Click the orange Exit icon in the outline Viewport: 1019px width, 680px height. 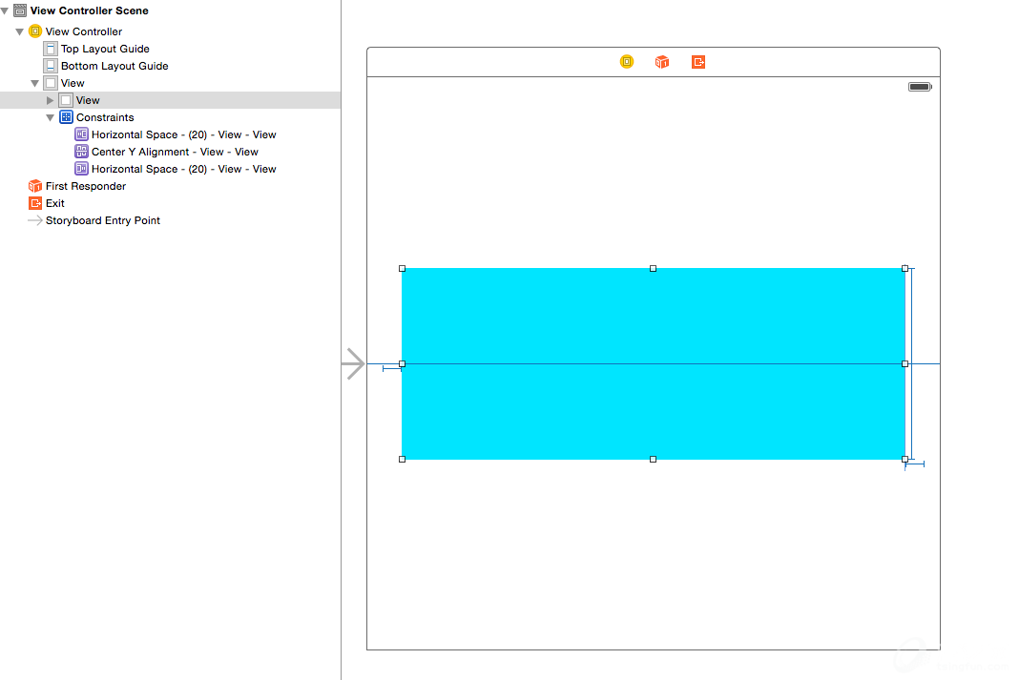pos(35,203)
